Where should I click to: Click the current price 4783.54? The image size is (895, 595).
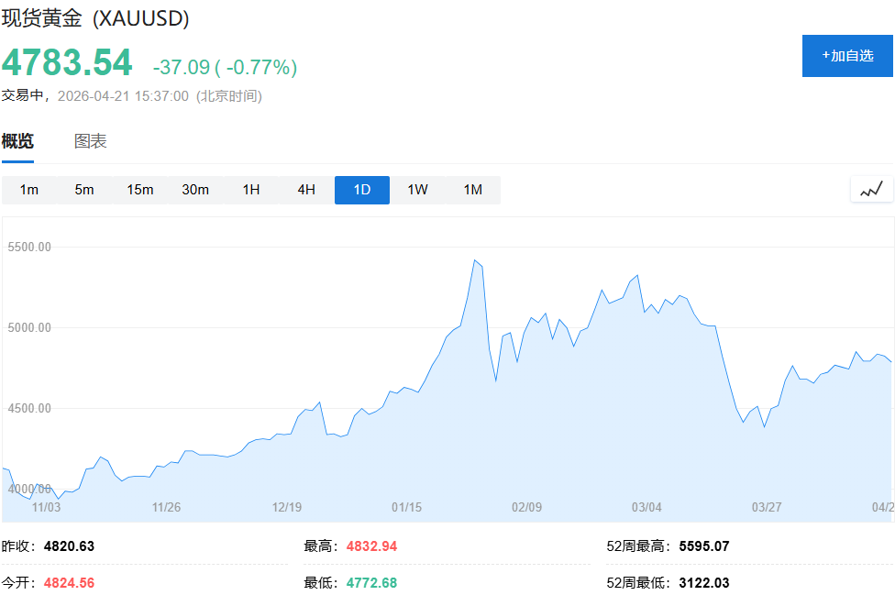66,62
